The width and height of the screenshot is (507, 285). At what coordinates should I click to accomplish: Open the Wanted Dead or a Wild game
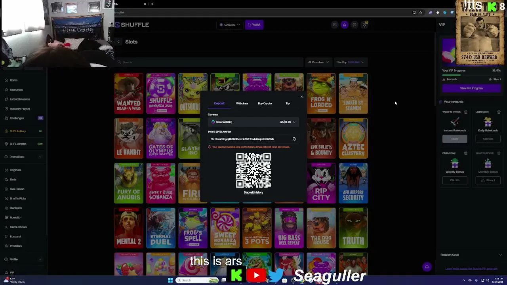[x=129, y=94]
